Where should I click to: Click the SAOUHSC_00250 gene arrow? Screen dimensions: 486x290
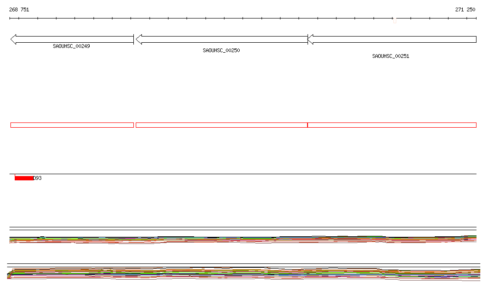(222, 39)
